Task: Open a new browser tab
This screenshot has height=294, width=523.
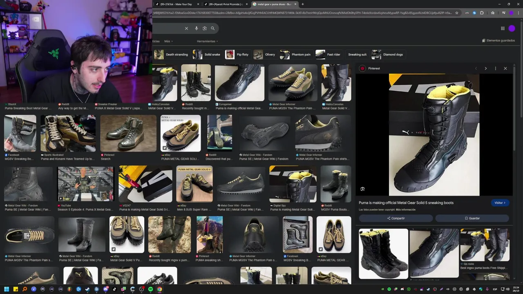Action: (x=302, y=4)
